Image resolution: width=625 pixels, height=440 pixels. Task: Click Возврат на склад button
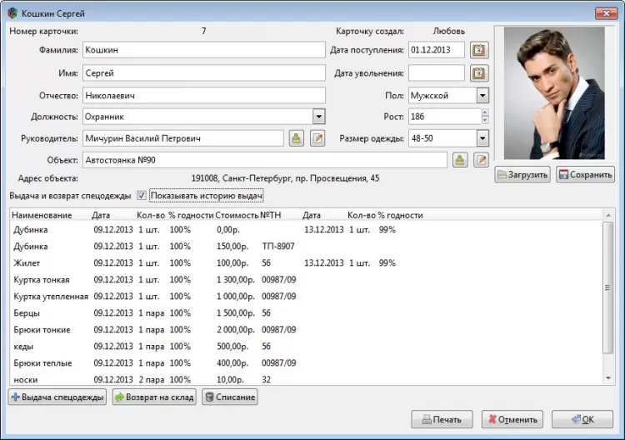(154, 397)
